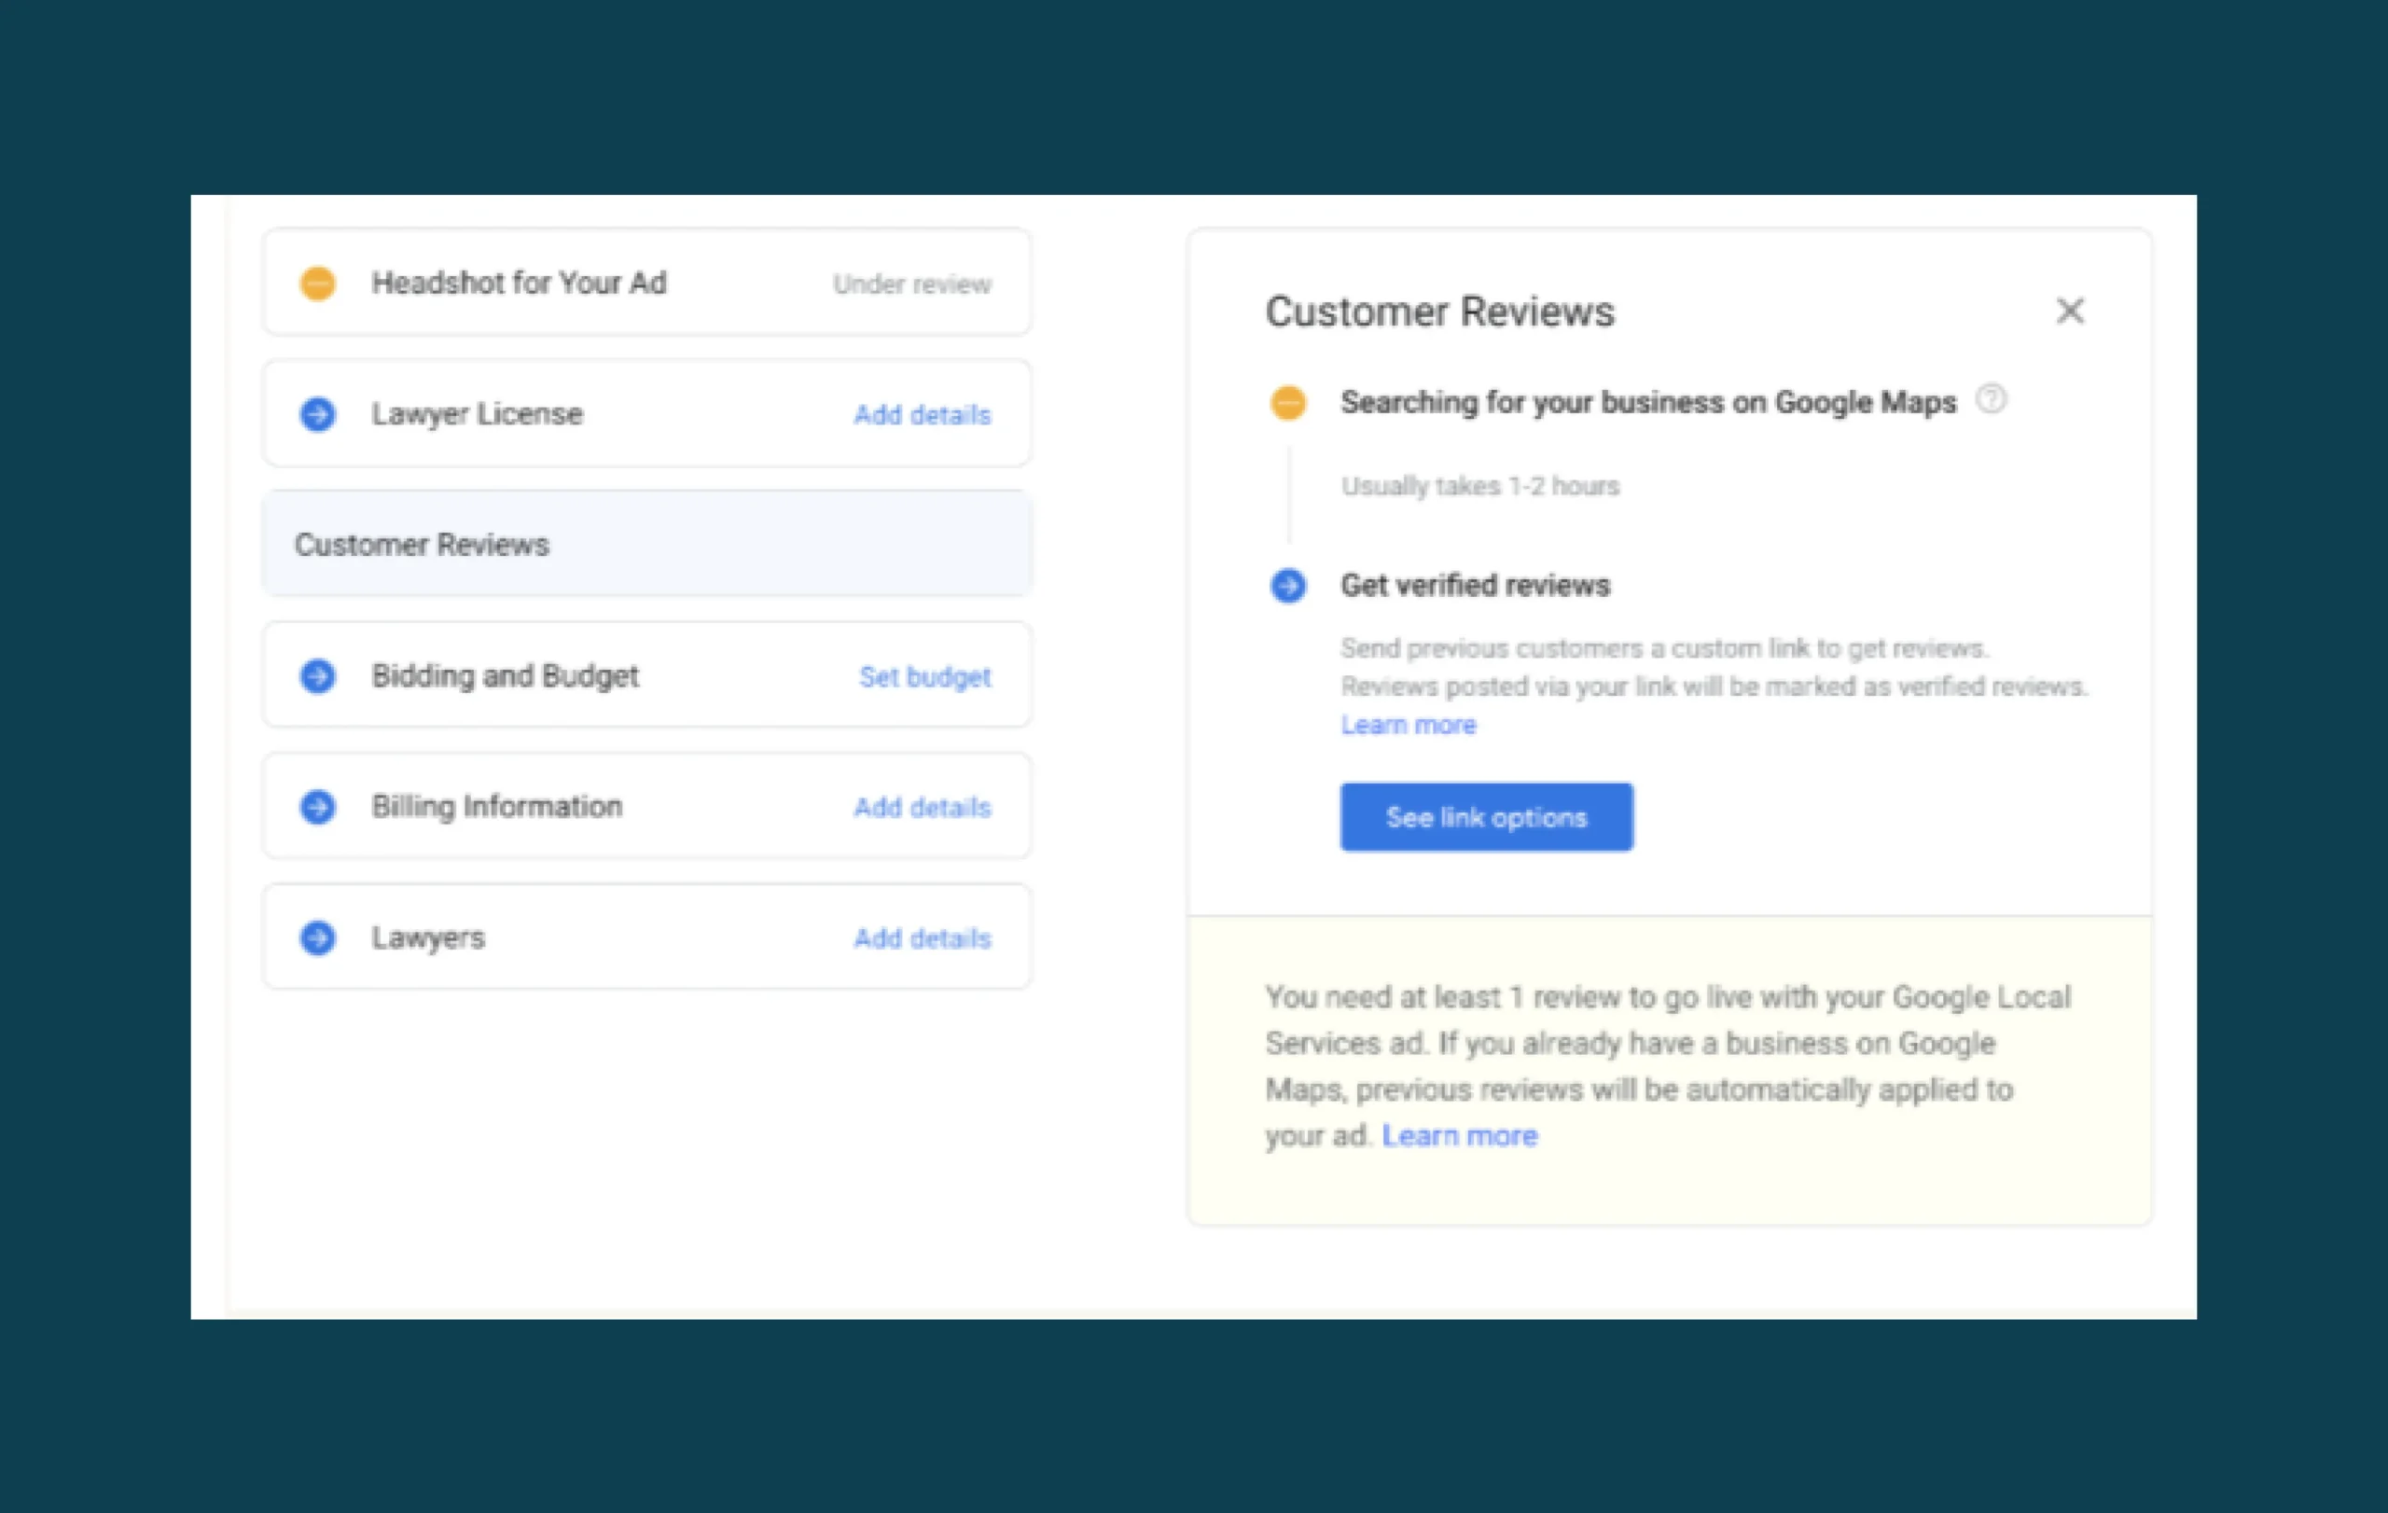Click Add details for Lawyer License
This screenshot has width=2388, height=1513.
923,414
